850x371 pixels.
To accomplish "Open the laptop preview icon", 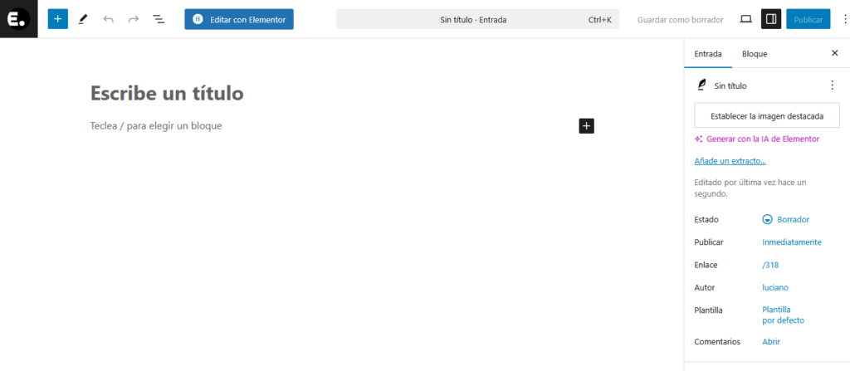I will 745,19.
